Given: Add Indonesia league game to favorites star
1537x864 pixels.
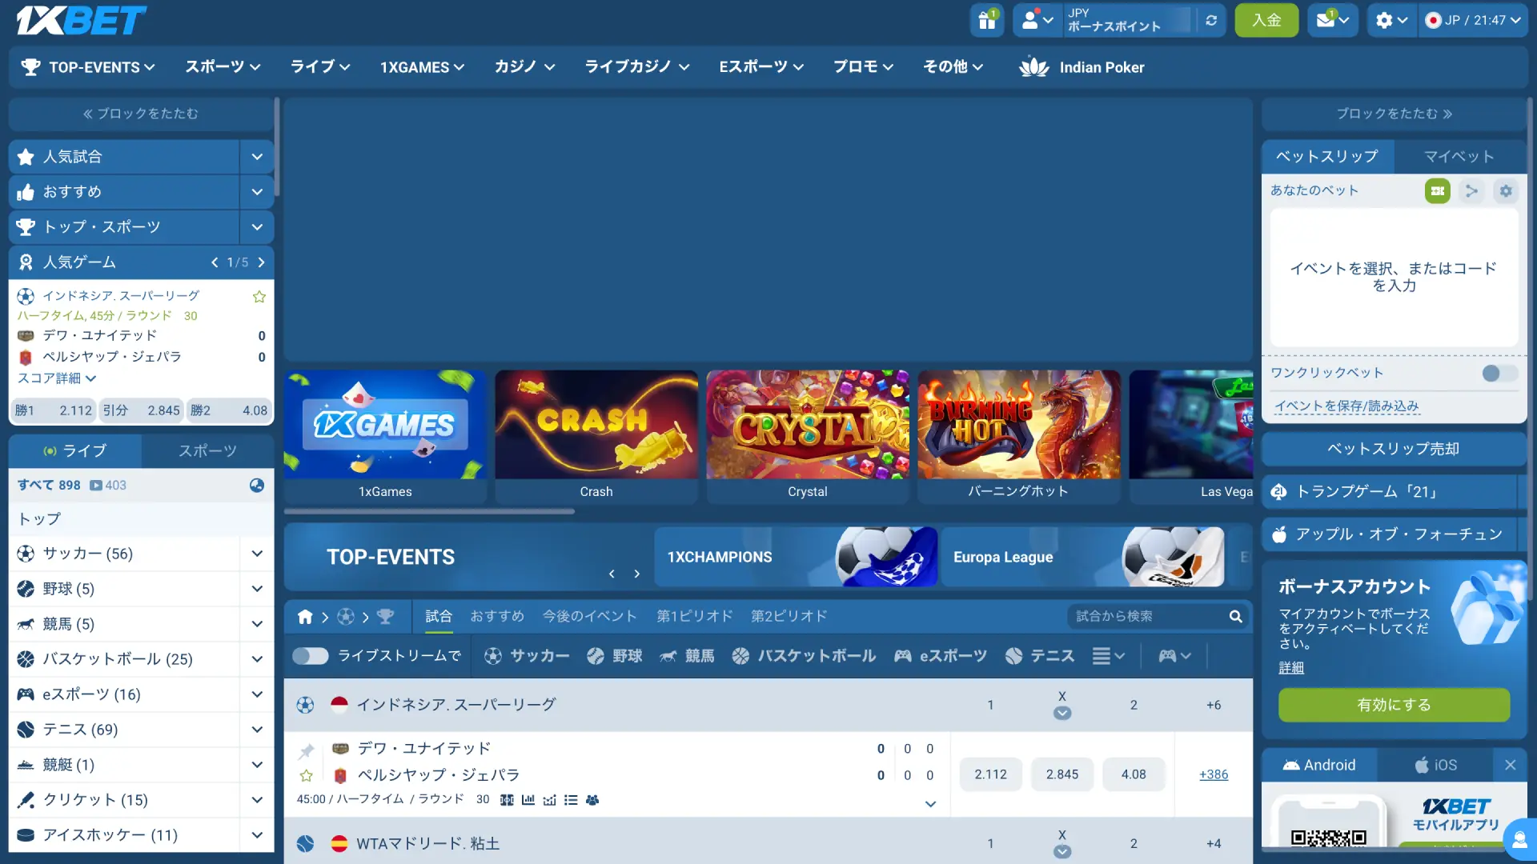Looking at the screenshot, I should coord(259,297).
